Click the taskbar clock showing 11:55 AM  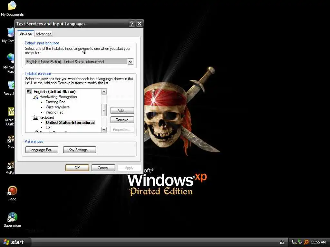point(318,242)
